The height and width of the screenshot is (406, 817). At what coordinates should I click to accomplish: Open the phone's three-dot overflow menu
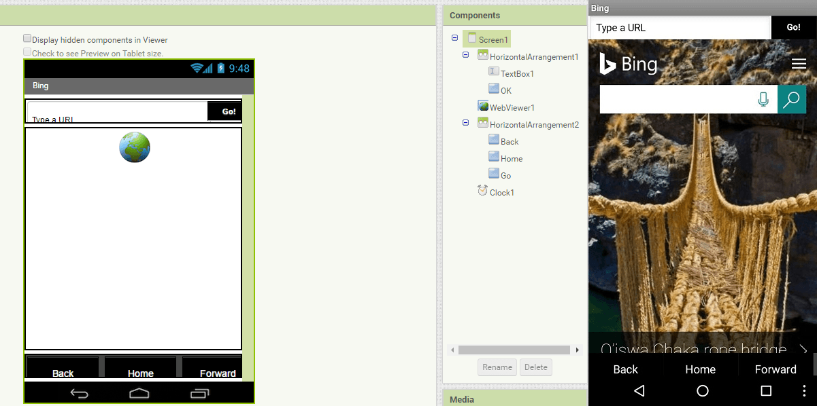(803, 390)
